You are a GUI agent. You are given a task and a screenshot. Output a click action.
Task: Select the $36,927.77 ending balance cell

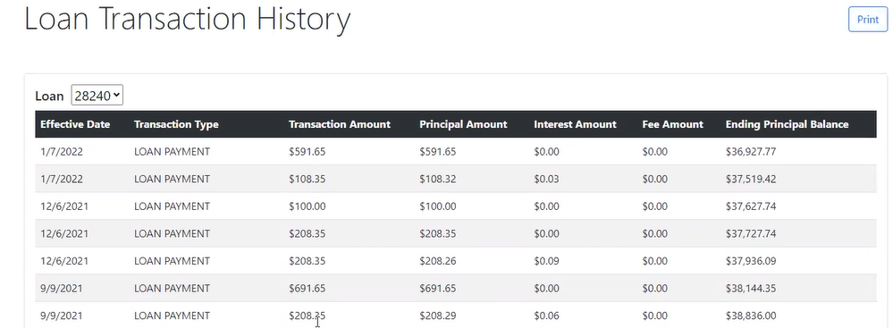(751, 151)
